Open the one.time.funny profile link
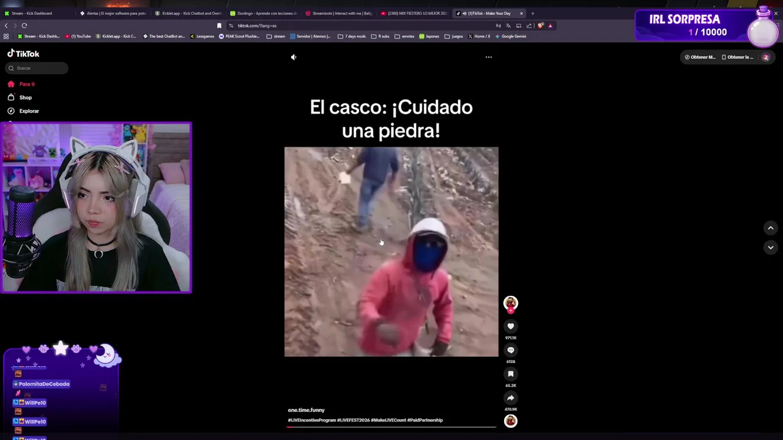Viewport: 783px width, 440px height. click(306, 410)
